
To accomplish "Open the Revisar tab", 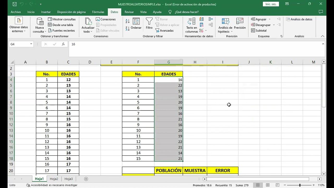I will coord(129,12).
